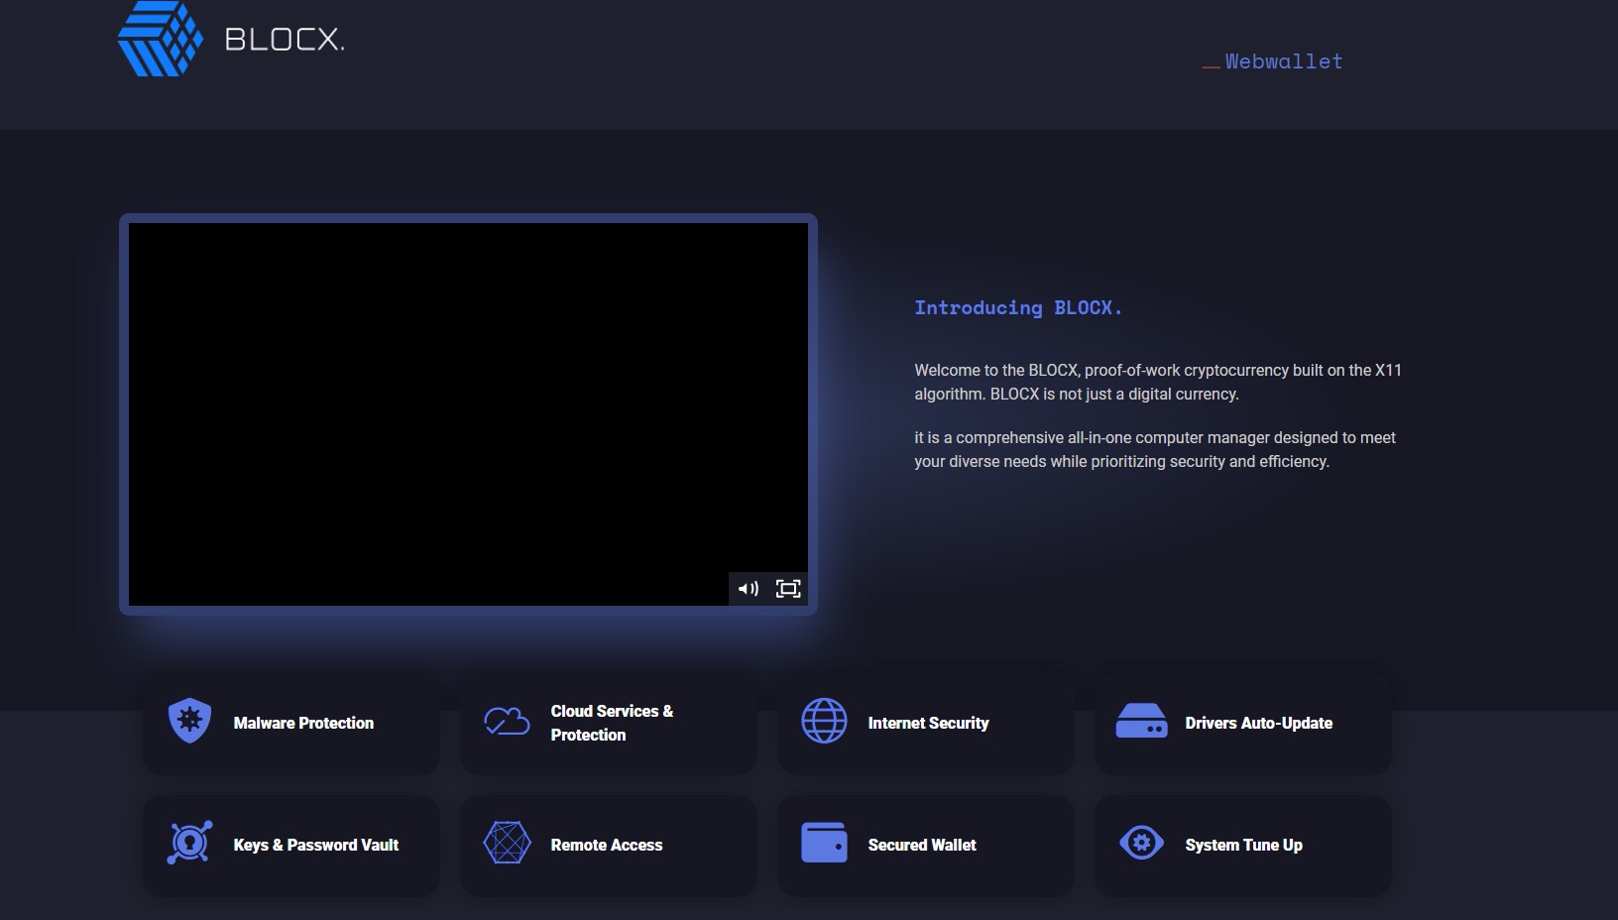Screen dimensions: 1618x920
Task: Open the Webwallet link
Action: [x=1284, y=61]
